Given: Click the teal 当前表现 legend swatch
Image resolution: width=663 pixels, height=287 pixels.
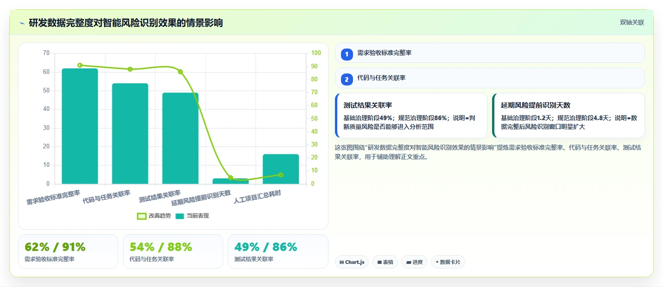Looking at the screenshot, I should tap(180, 216).
